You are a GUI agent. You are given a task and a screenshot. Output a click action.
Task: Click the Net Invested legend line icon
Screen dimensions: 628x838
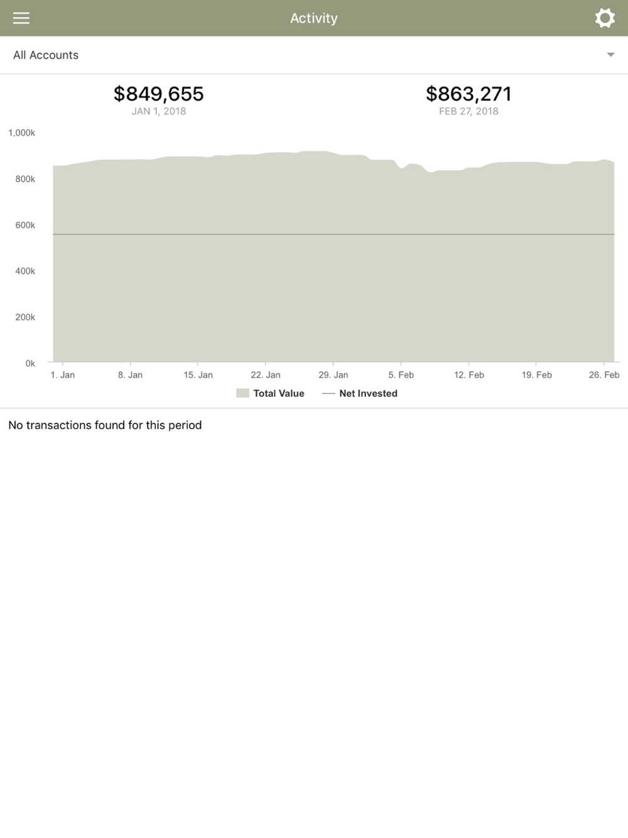tap(328, 393)
